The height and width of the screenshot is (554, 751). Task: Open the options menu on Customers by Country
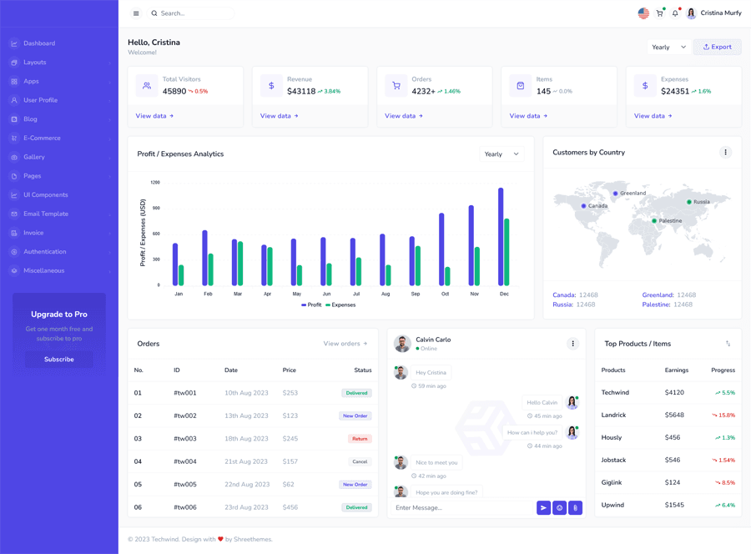[x=725, y=152]
